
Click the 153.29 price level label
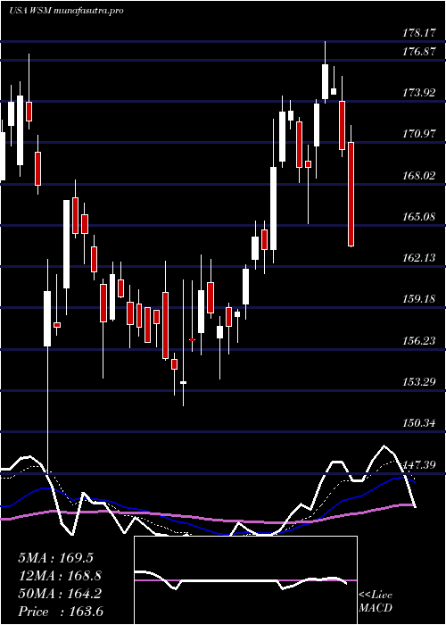(x=419, y=382)
